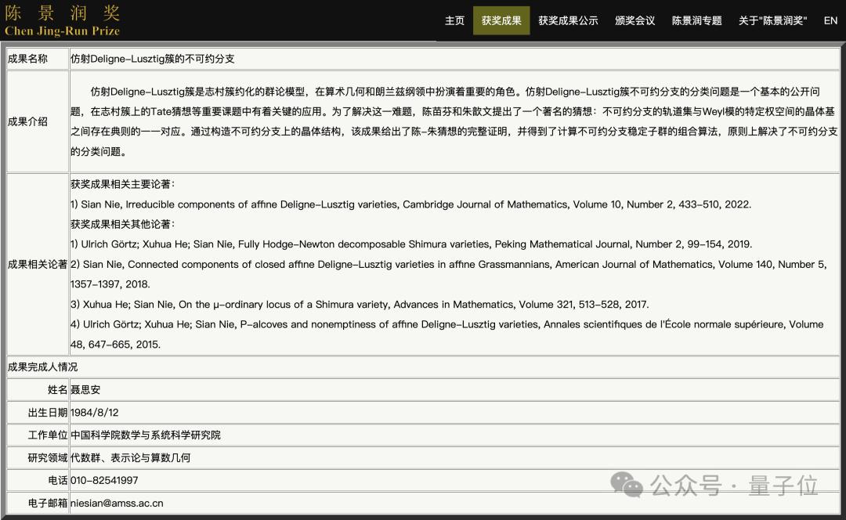Click the 电话 field label
Image resolution: width=846 pixels, height=520 pixels.
57,480
